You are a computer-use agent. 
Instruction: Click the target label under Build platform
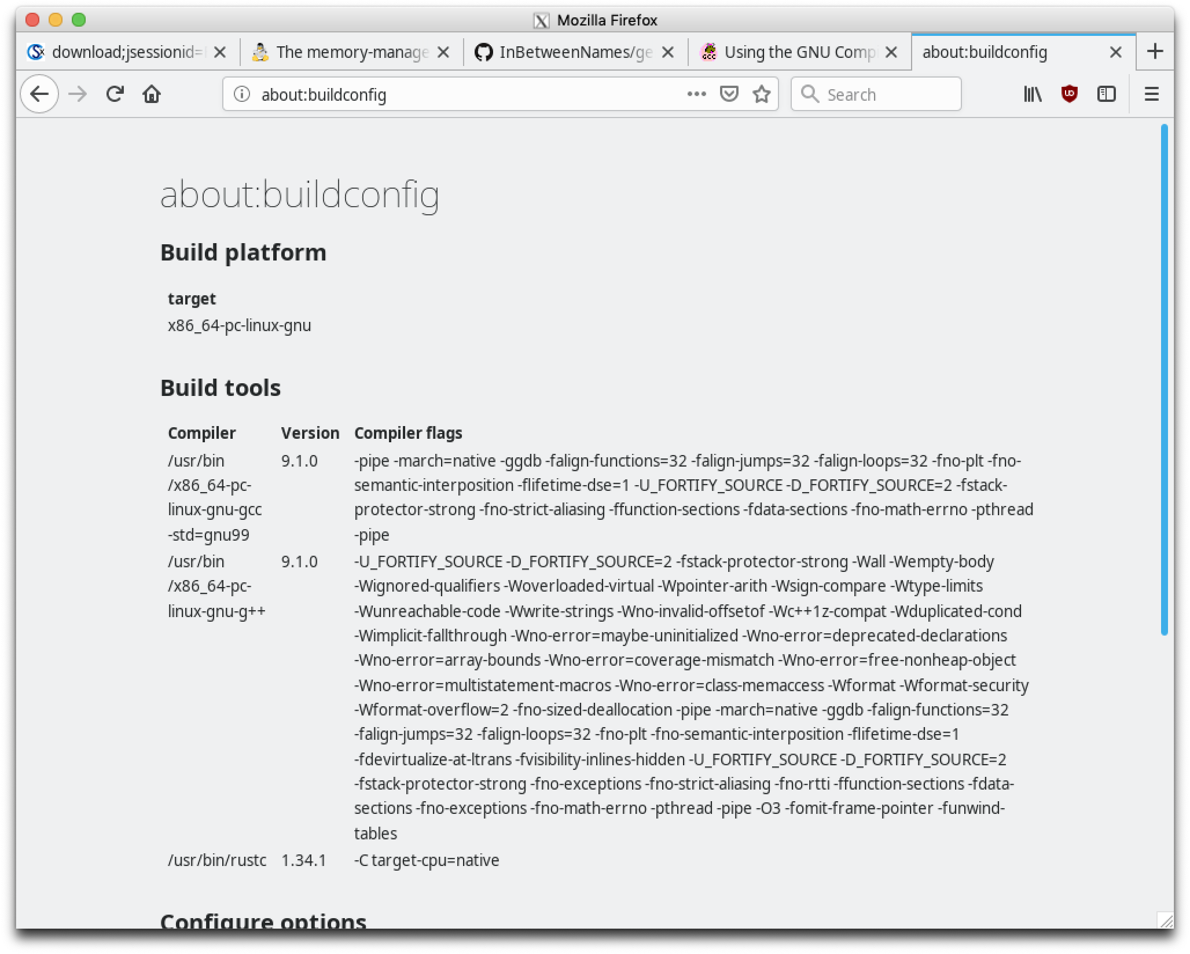[192, 299]
